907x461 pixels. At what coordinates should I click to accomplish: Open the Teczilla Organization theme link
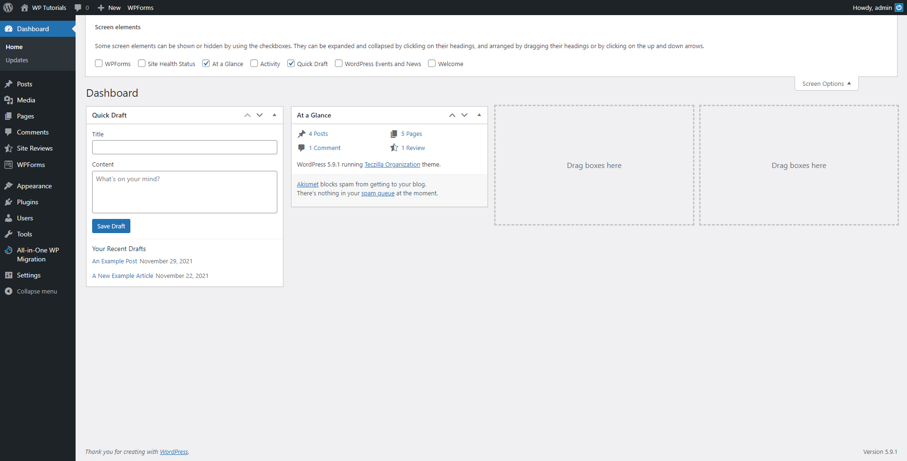click(x=392, y=164)
